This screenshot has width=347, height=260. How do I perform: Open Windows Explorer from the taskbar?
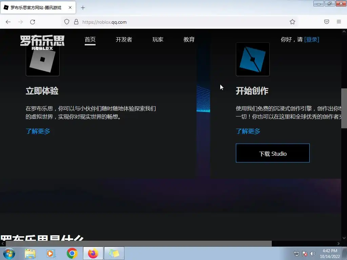click(30, 253)
